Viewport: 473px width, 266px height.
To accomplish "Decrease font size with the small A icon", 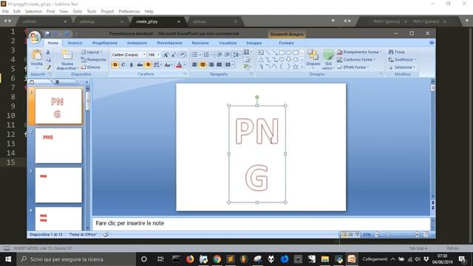I will 174,55.
